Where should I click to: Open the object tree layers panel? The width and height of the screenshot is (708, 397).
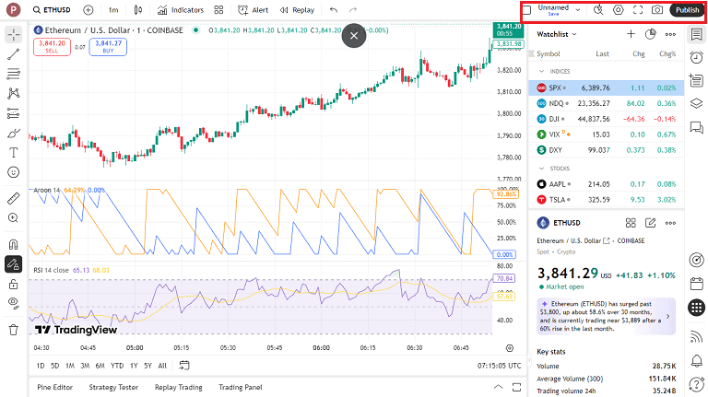tap(697, 103)
